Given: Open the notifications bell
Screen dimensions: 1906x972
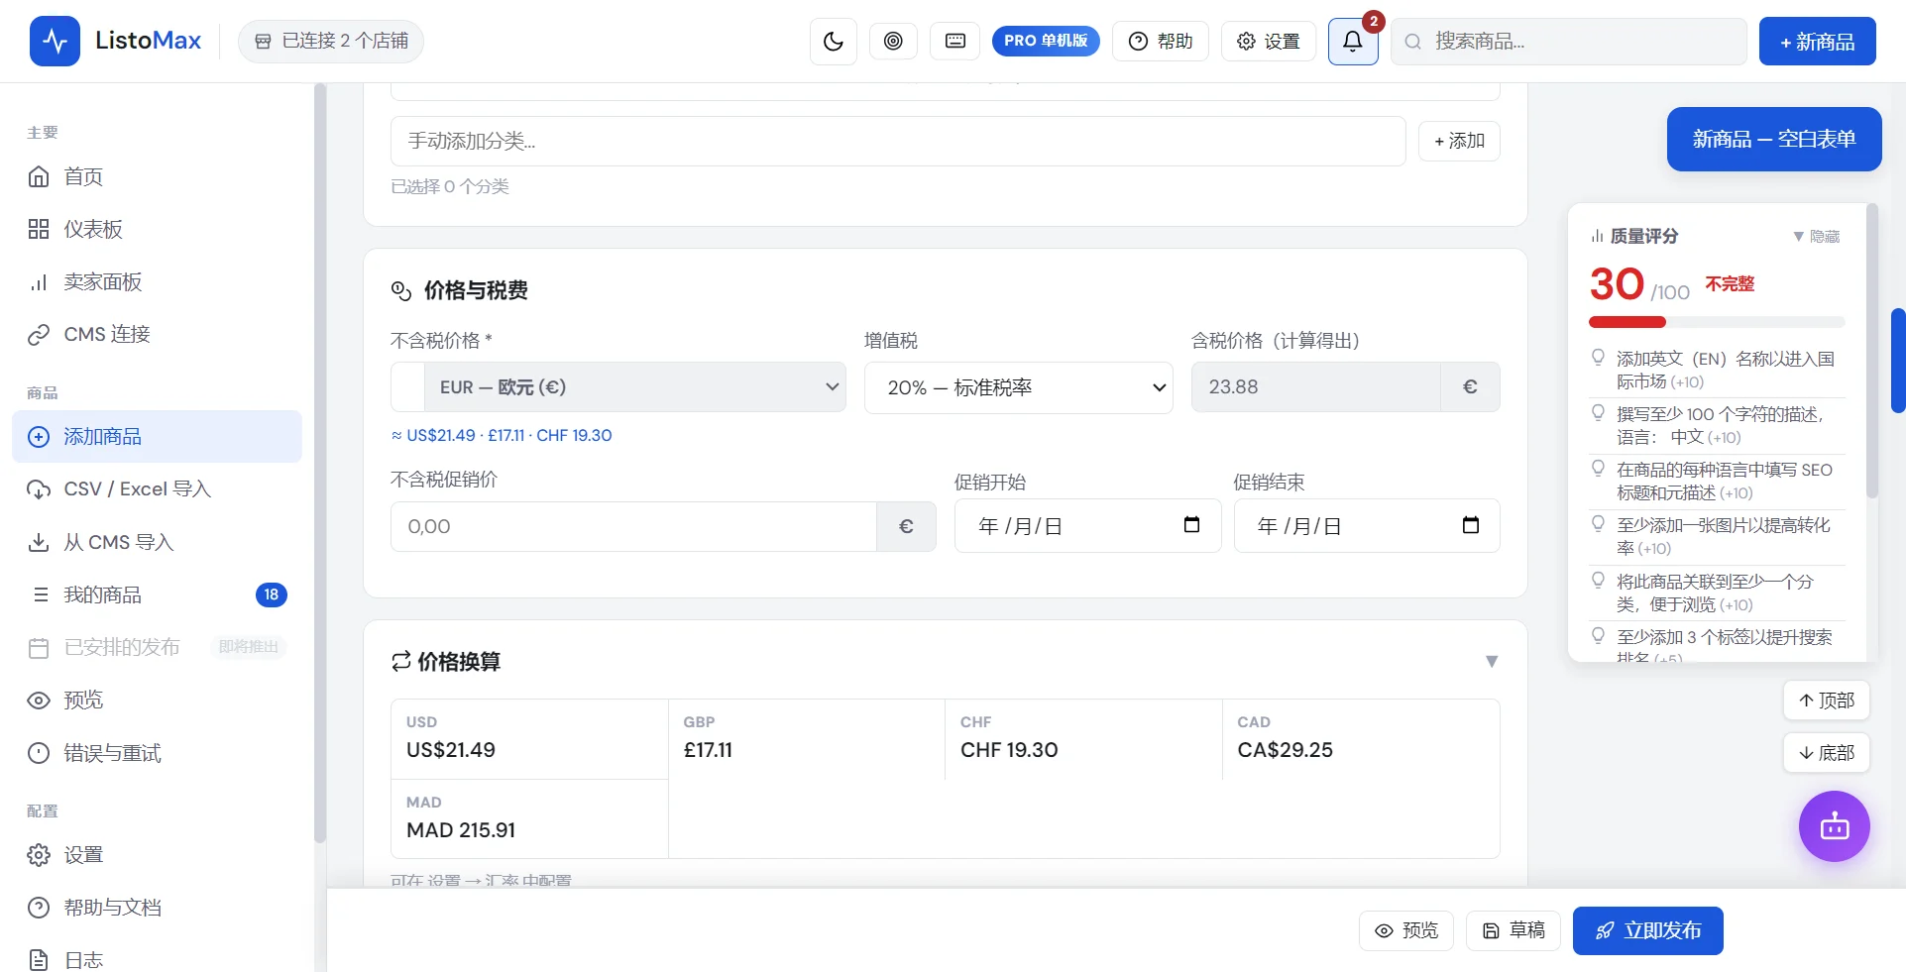Looking at the screenshot, I should coord(1353,42).
